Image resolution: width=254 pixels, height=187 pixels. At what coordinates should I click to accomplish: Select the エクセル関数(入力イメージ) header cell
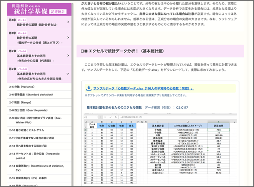[188, 126]
